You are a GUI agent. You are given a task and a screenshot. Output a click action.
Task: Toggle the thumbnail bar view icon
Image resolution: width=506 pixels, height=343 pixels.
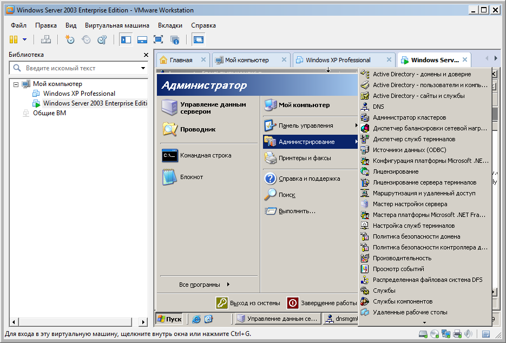point(142,39)
